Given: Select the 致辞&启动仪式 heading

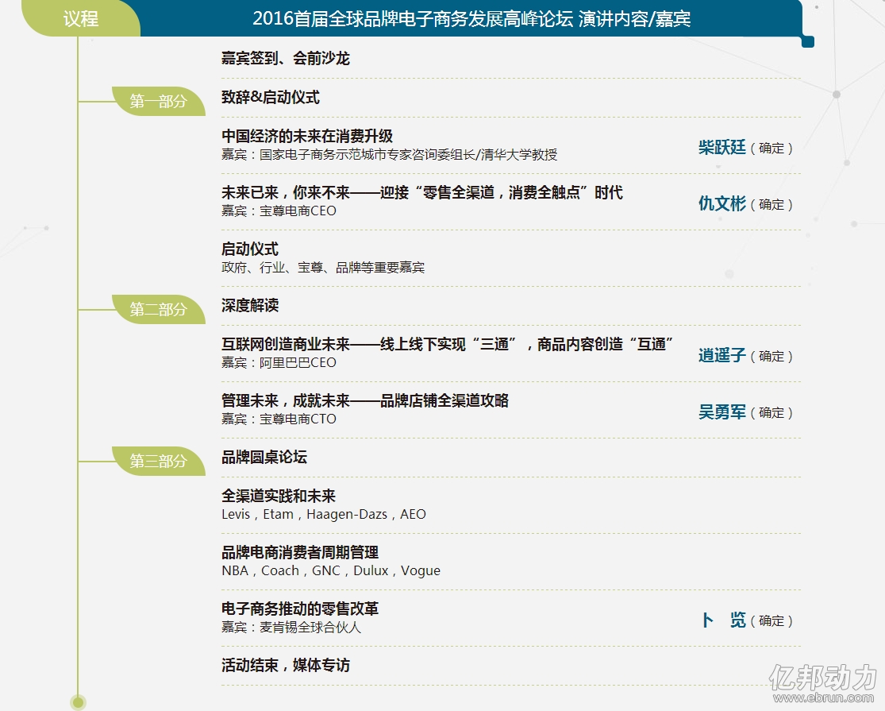Looking at the screenshot, I should pyautogui.click(x=271, y=98).
